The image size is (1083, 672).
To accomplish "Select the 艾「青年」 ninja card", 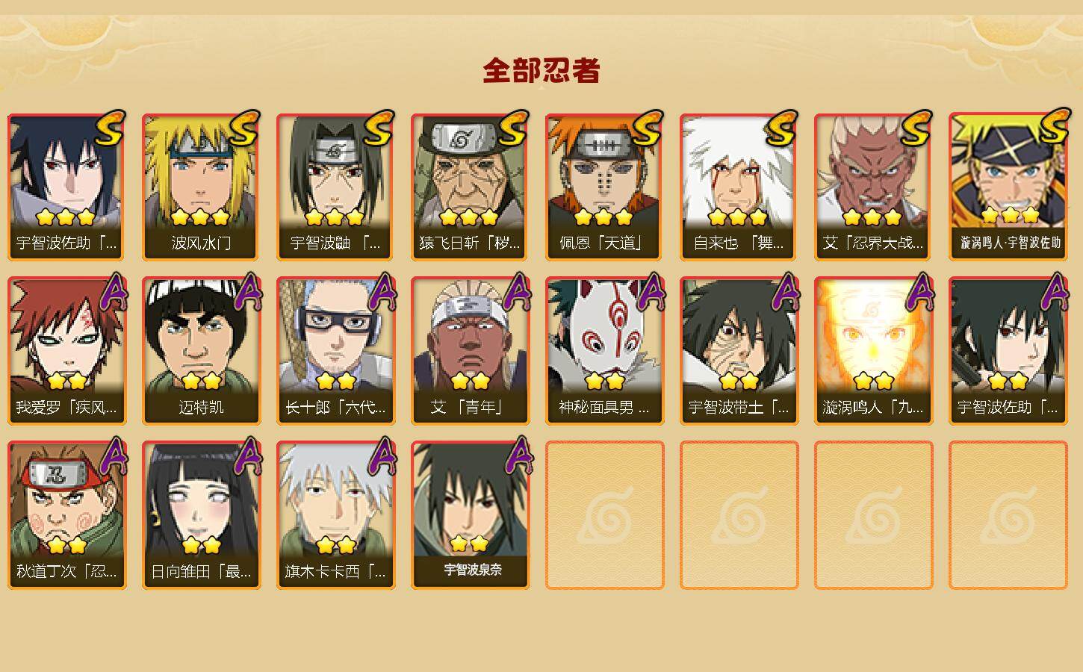I will tap(470, 351).
